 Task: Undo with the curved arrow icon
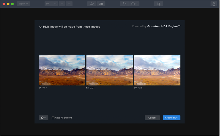[x=124, y=4]
